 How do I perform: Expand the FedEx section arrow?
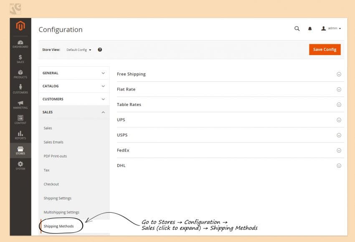(x=339, y=150)
